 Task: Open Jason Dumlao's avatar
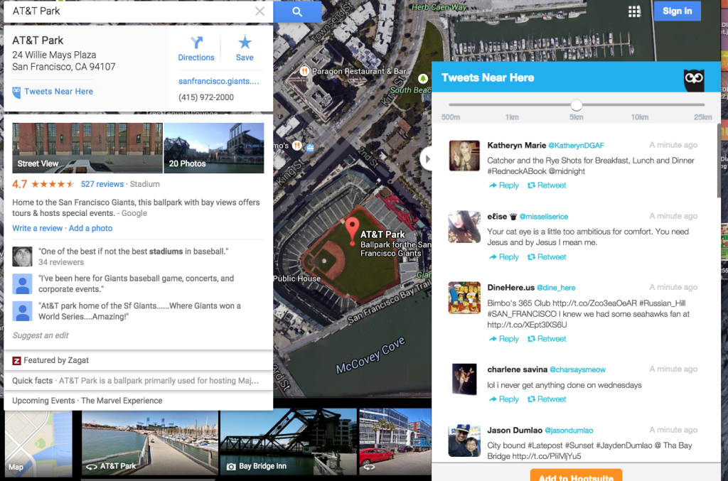pos(464,441)
